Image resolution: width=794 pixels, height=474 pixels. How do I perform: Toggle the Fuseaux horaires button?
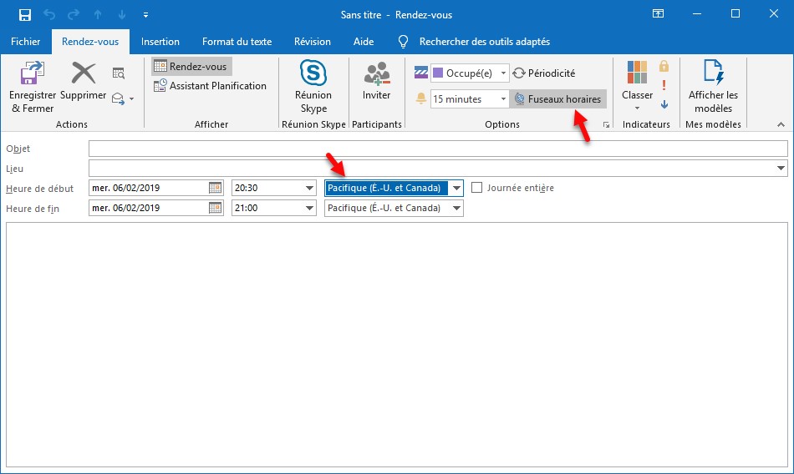pyautogui.click(x=557, y=99)
